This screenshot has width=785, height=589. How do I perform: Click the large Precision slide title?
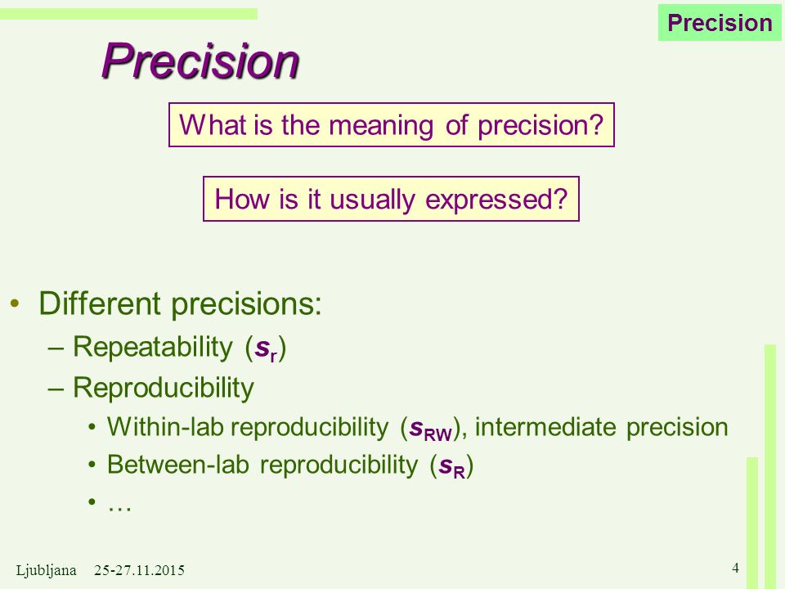(200, 61)
